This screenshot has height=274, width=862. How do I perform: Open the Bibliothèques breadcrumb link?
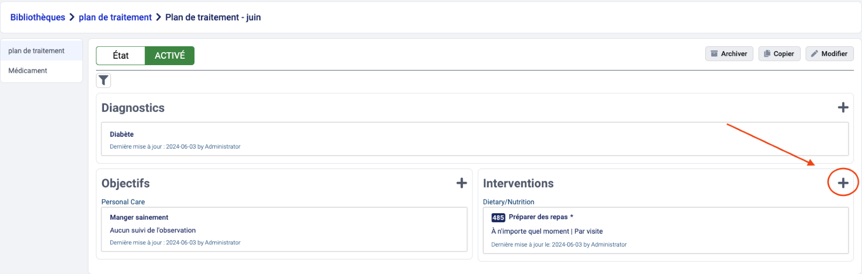38,17
